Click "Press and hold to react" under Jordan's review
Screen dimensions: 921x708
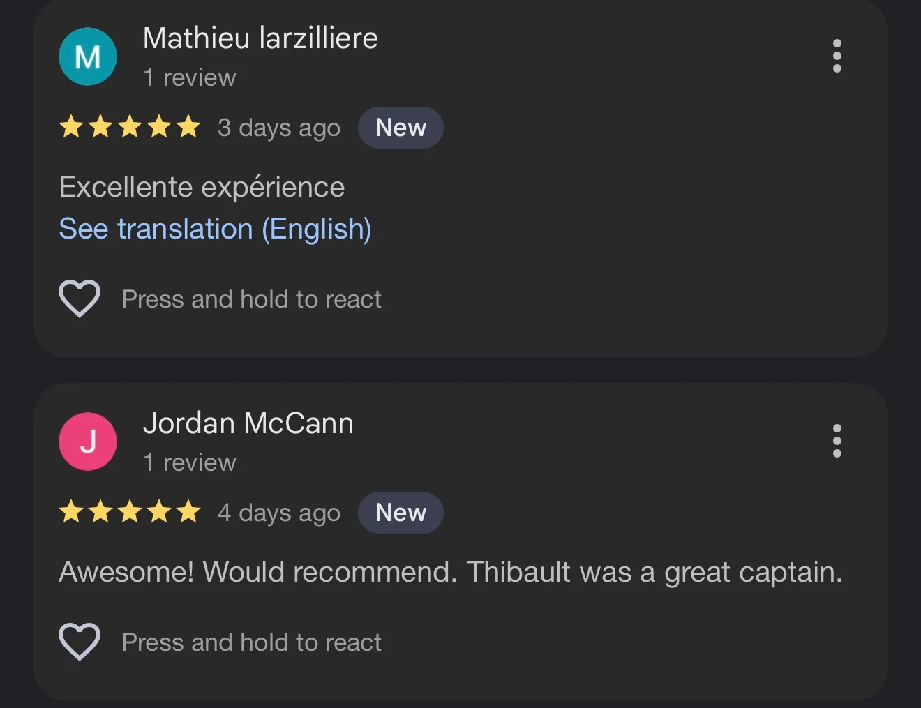click(x=251, y=642)
